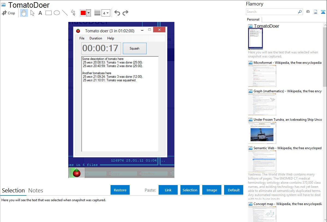This screenshot has height=222, width=327.
Task: Click the Flamory search field
Action: 272,12
